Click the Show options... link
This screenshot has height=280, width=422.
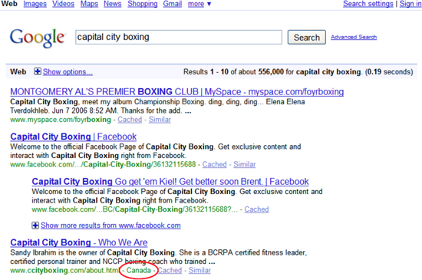pyautogui.click(x=68, y=72)
